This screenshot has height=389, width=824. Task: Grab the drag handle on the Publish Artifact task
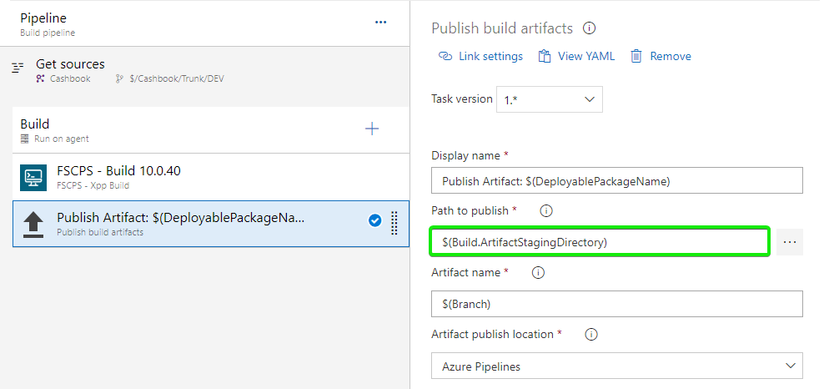394,222
